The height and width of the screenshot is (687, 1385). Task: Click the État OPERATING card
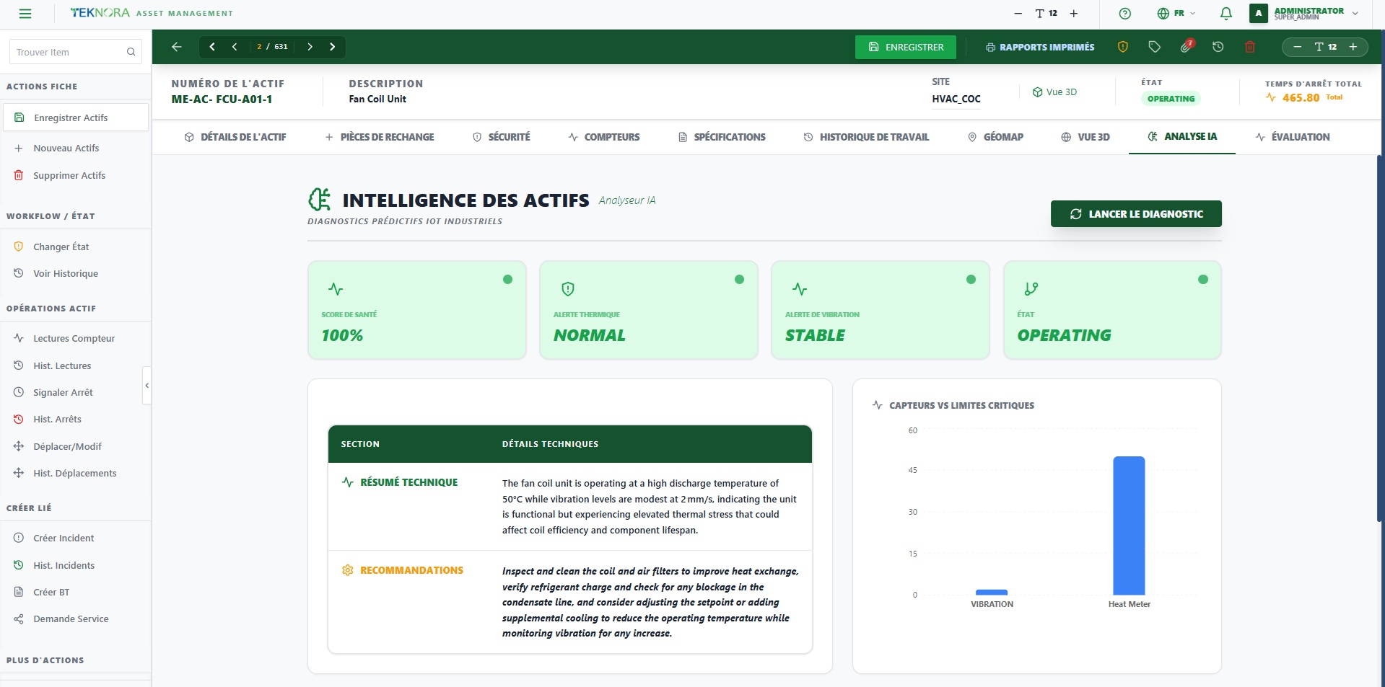[1112, 310]
